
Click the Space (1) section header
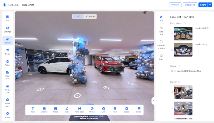[x=175, y=66]
